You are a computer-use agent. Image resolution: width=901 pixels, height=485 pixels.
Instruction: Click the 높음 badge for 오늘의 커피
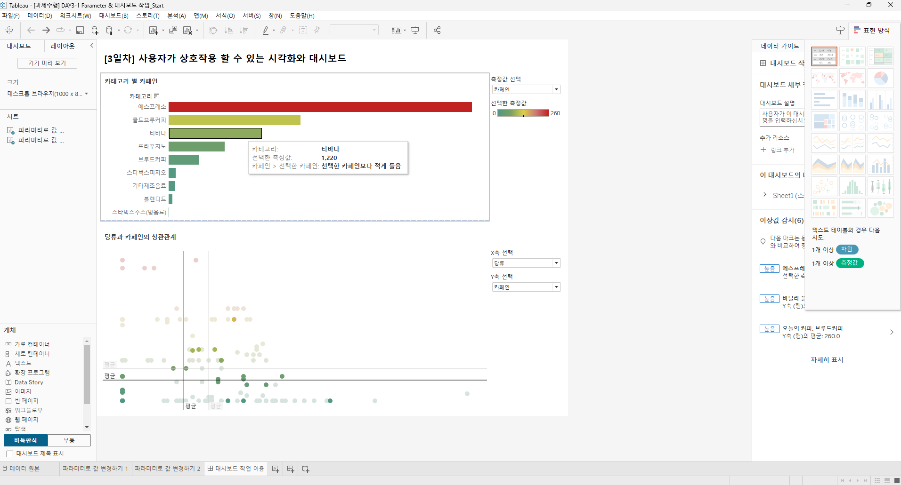click(x=770, y=329)
